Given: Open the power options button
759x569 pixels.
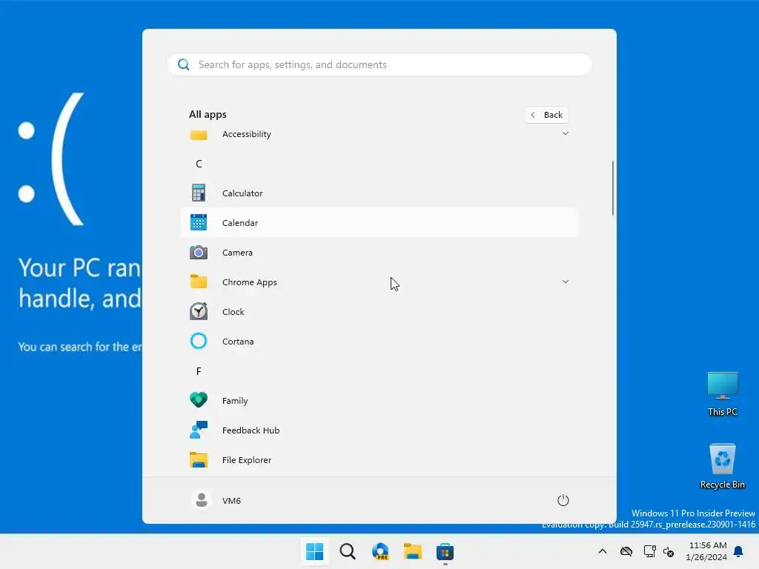Looking at the screenshot, I should click(563, 500).
